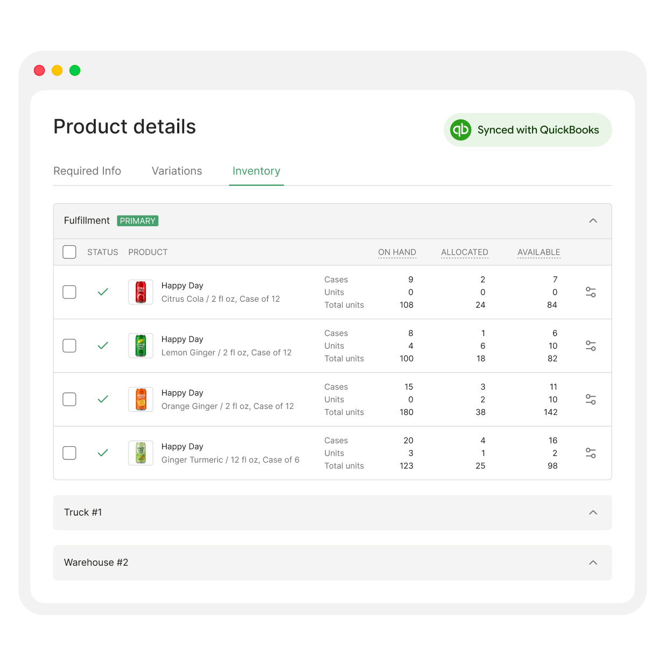Click Orange Ginger allocated total units 38
This screenshot has width=665, height=666.
481,412
